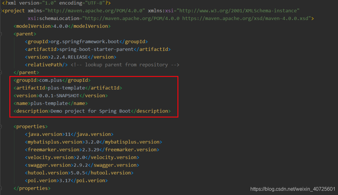
Task: Click the opening parent tag
Action: (x=25, y=34)
